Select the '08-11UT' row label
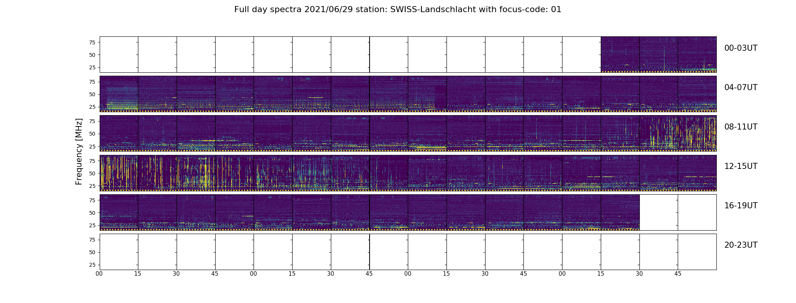This screenshot has width=796, height=303. [741, 127]
